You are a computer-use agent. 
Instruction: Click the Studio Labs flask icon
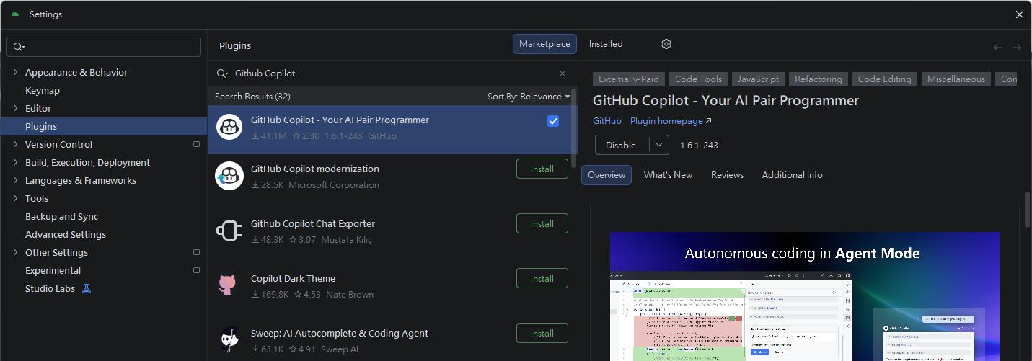(x=87, y=288)
